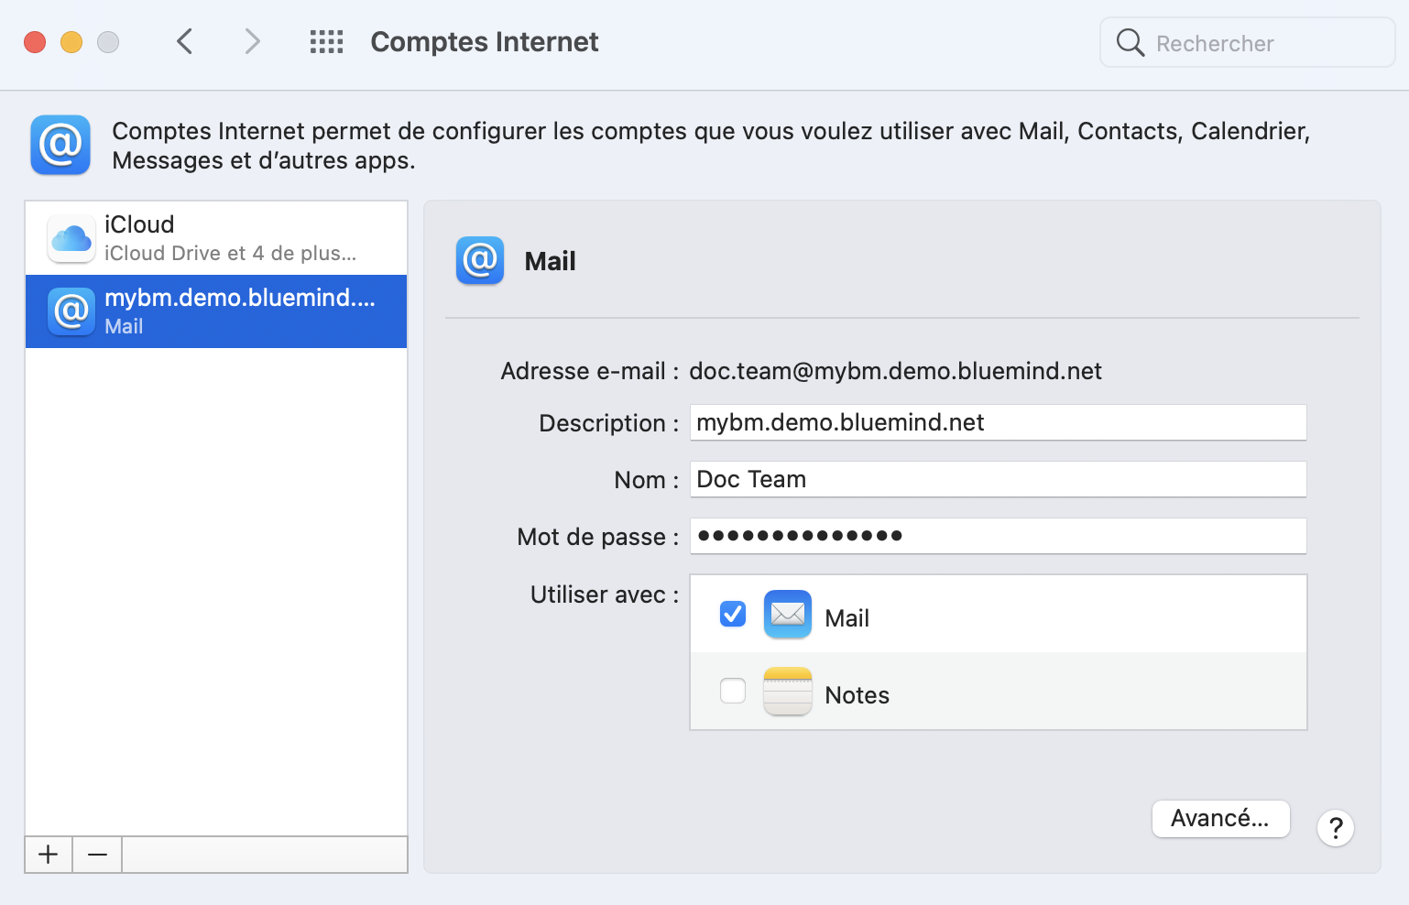
Task: Click into the Description text field
Action: 997,422
